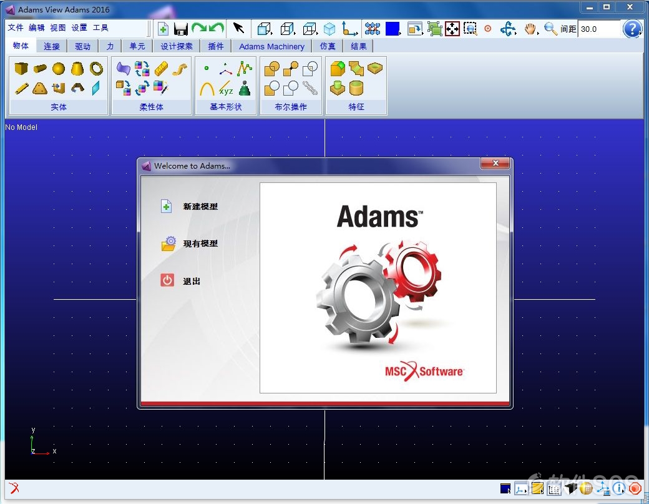Open the second wireframe cube dropdown

[x=288, y=29]
